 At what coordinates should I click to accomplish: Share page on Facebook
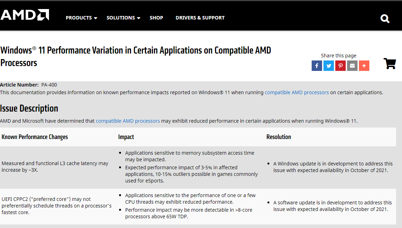(x=317, y=66)
